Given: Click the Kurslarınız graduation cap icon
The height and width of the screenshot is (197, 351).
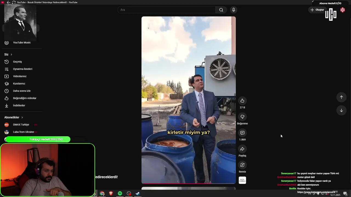Looking at the screenshot, I should (x=7, y=84).
